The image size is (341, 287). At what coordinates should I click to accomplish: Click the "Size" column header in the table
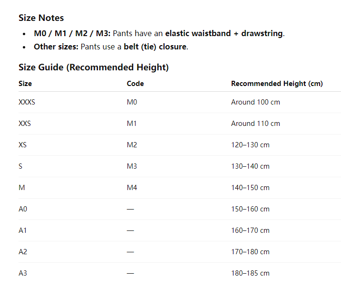click(x=25, y=84)
